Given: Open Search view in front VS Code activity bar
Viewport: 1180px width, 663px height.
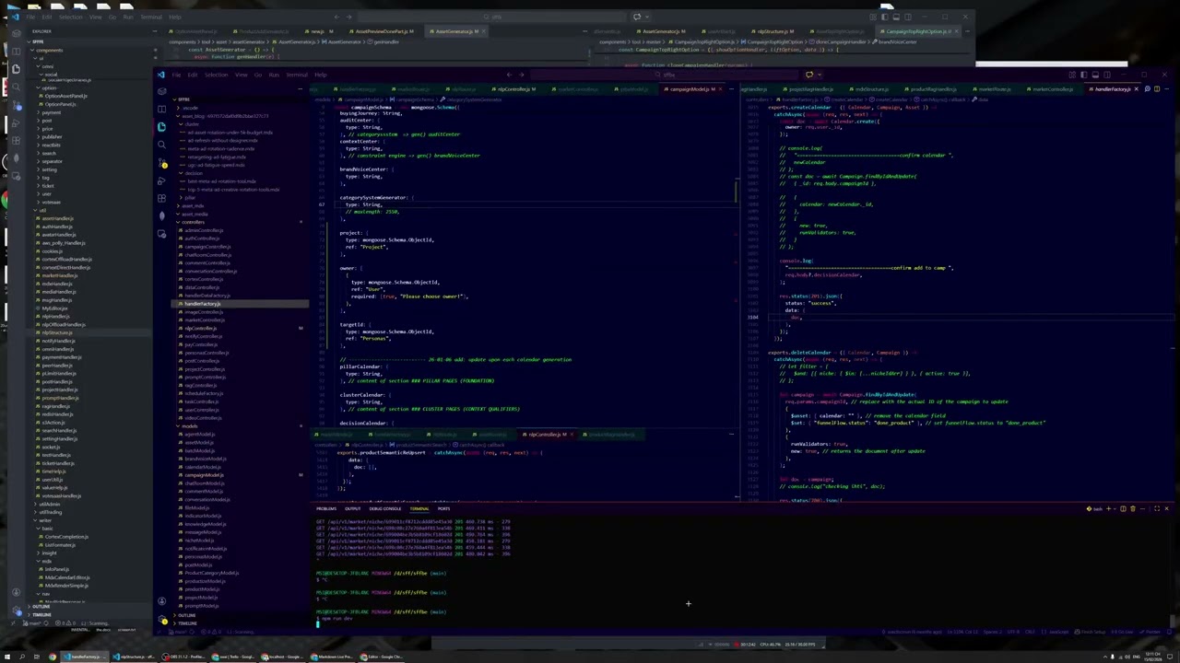Looking at the screenshot, I should click(162, 145).
